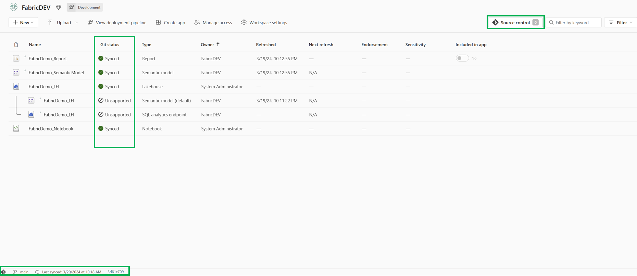637x276 pixels.
Task: Sort by the Name column header
Action: pos(35,45)
